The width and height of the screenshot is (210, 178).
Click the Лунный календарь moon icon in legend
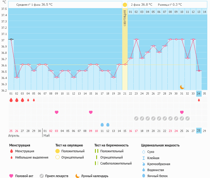click(x=78, y=176)
